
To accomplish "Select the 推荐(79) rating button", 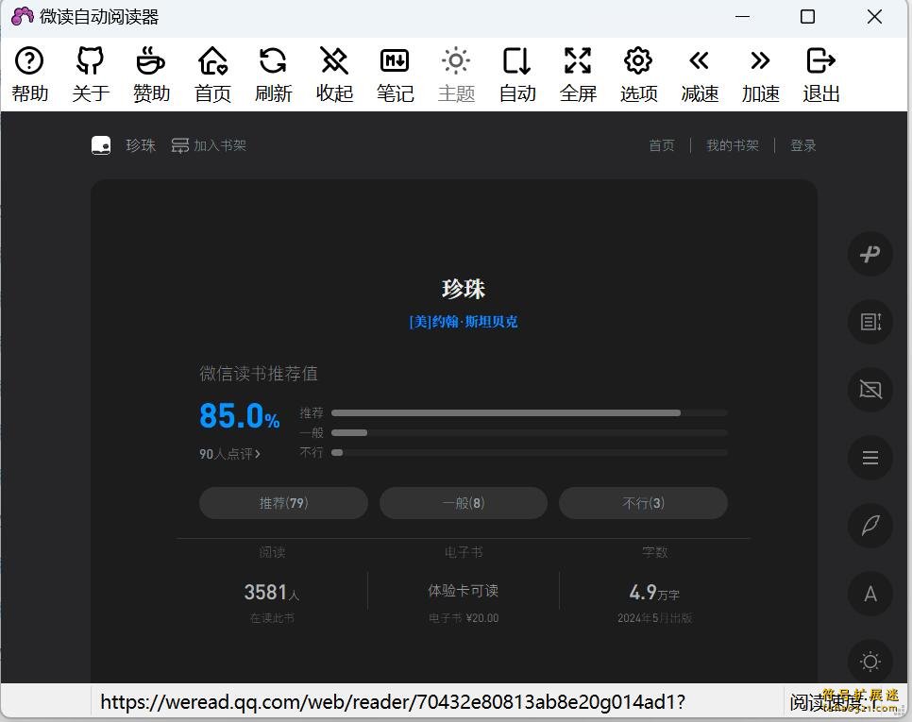I will pos(283,503).
